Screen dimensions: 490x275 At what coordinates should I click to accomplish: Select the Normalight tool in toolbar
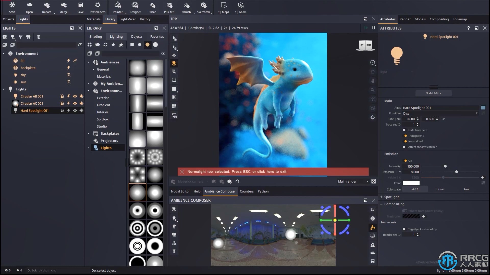174,63
